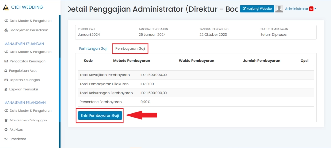The height and width of the screenshot is (148, 331).
Task: Click the boxes icon beside Manajemen Persediaan
Action: 6,30
